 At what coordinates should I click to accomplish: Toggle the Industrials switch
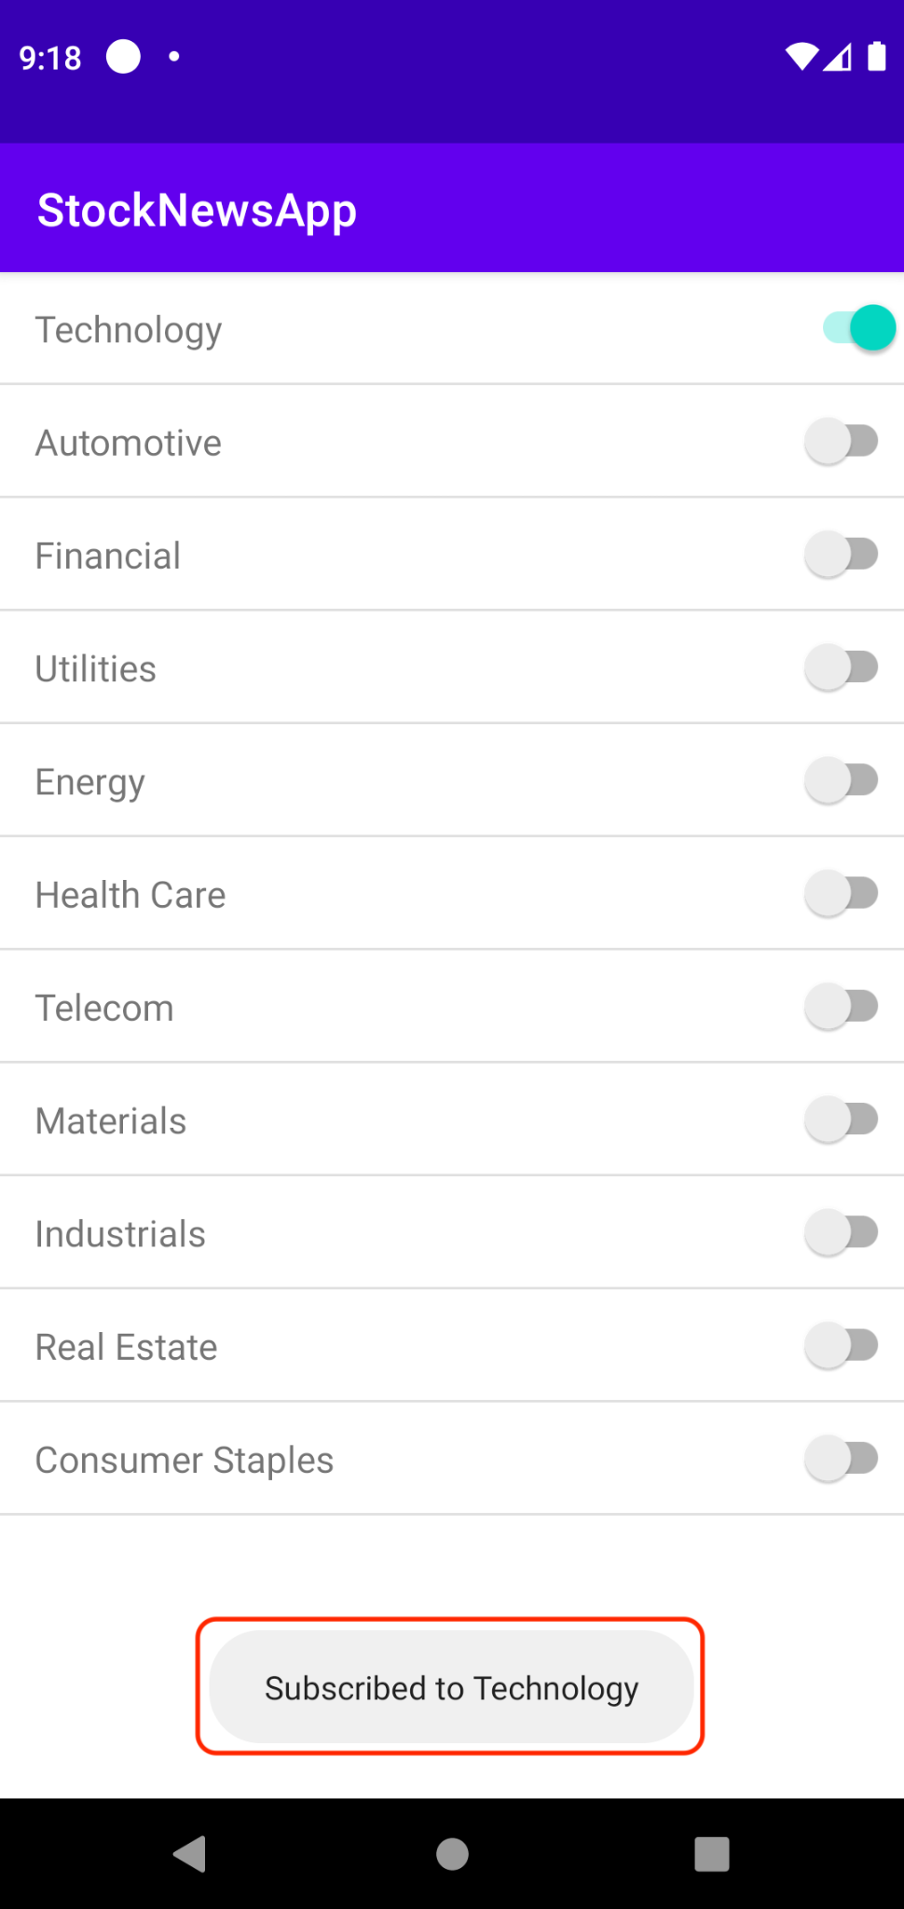(x=842, y=1232)
